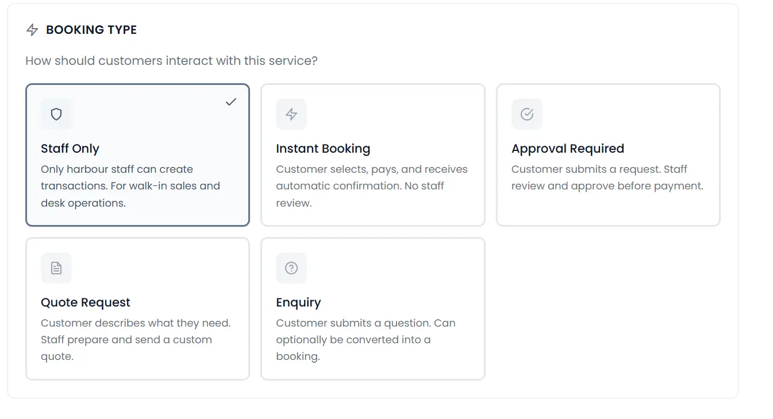The height and width of the screenshot is (419, 773).
Task: Click the checkmark on the selected Staff Only card
Action: (x=230, y=102)
